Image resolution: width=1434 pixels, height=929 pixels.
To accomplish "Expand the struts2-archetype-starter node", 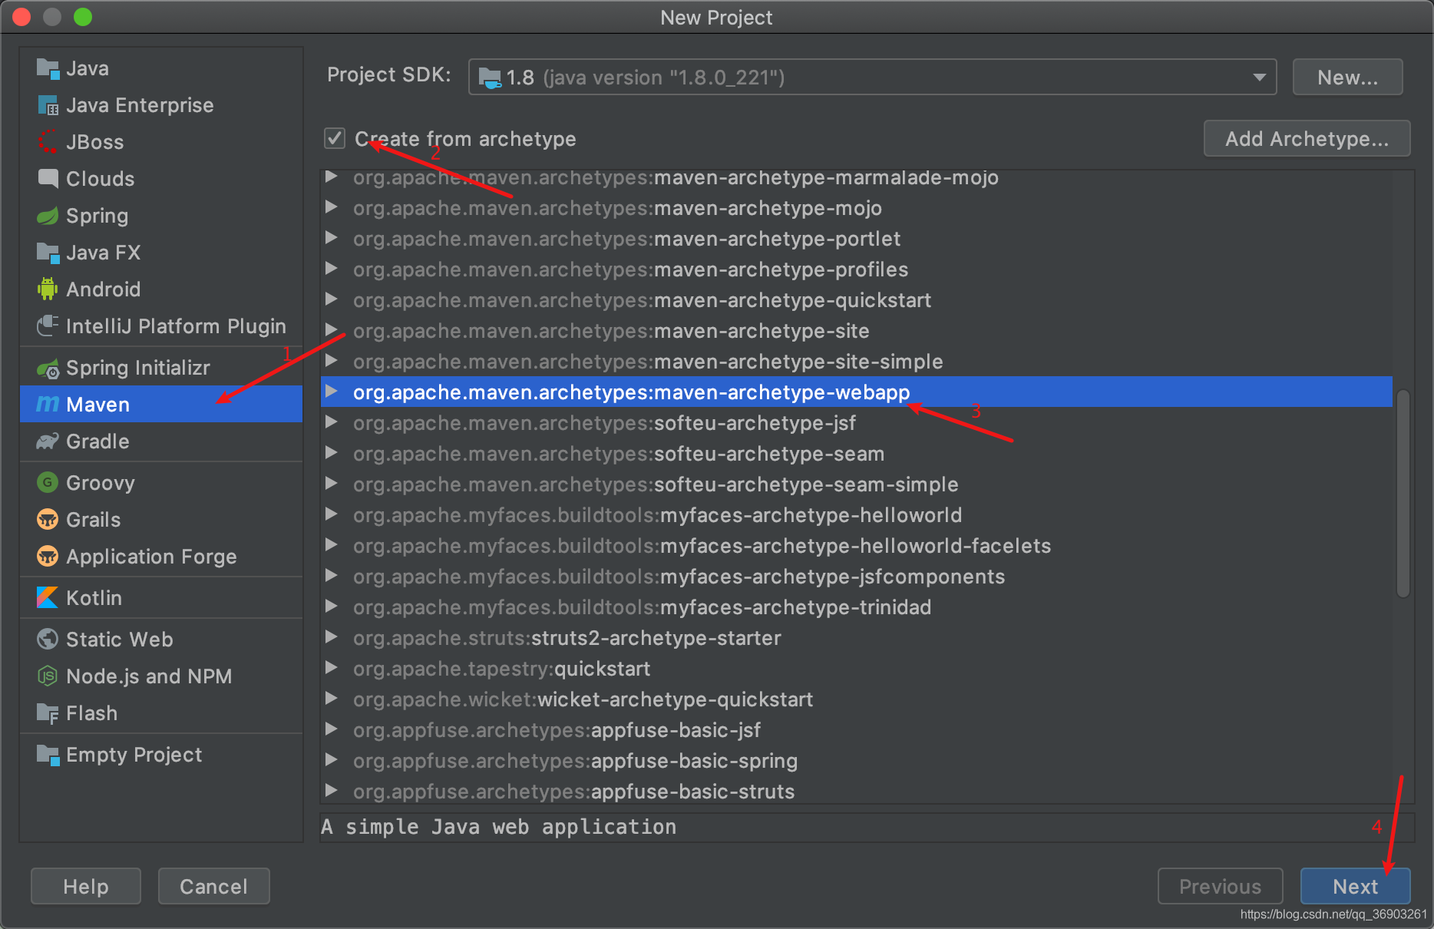I will pos(331,637).
